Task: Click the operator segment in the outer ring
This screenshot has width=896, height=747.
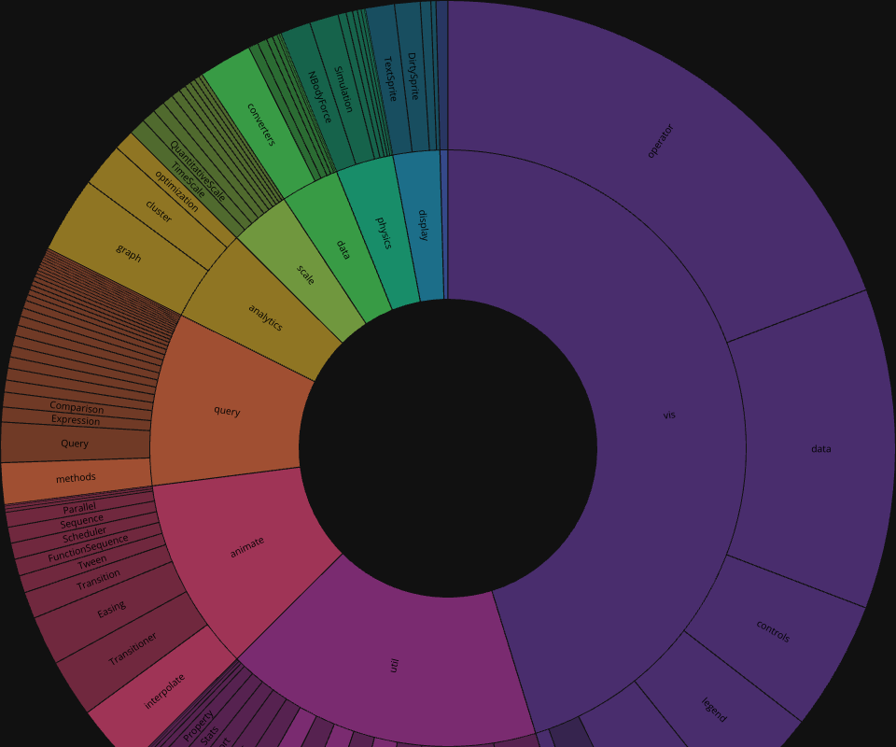Action: tap(661, 141)
